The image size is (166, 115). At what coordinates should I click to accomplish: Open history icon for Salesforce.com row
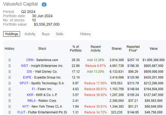click(x=10, y=60)
